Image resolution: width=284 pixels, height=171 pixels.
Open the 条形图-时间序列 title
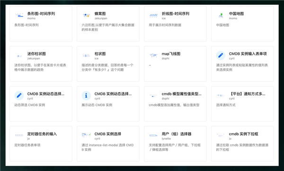41,14
